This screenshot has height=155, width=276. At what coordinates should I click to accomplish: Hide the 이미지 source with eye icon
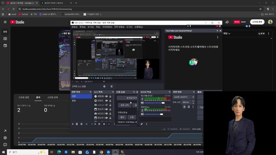[106, 100]
